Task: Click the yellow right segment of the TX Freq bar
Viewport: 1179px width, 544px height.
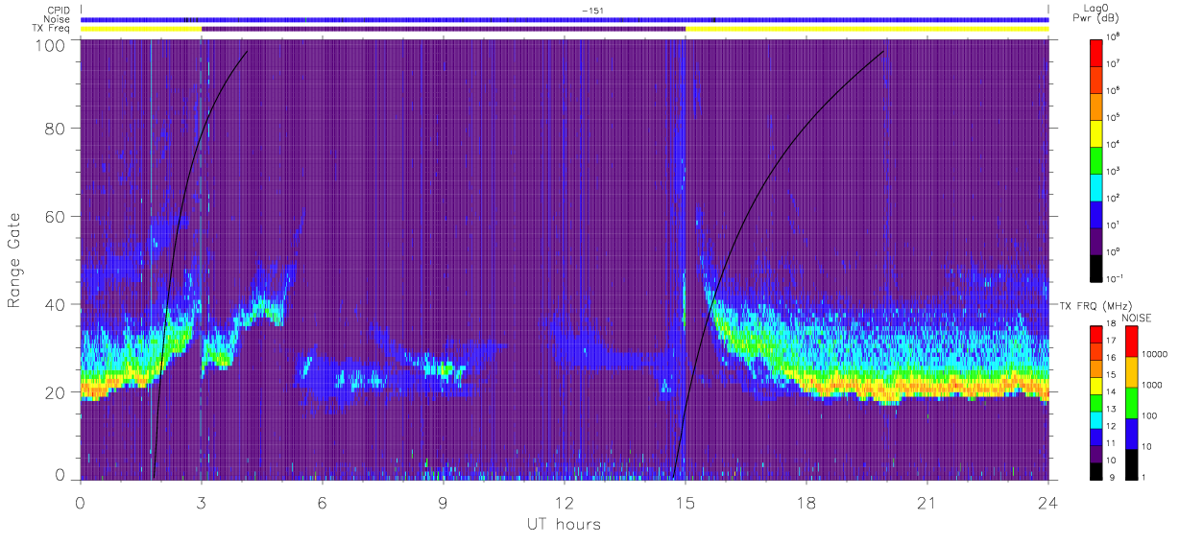Action: pos(867,29)
